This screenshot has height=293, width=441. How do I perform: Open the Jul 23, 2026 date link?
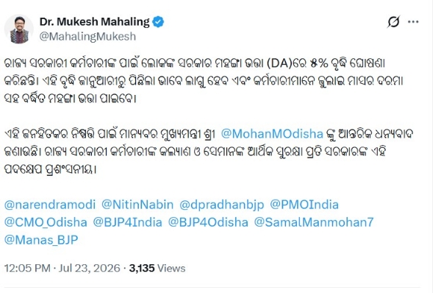click(x=89, y=268)
